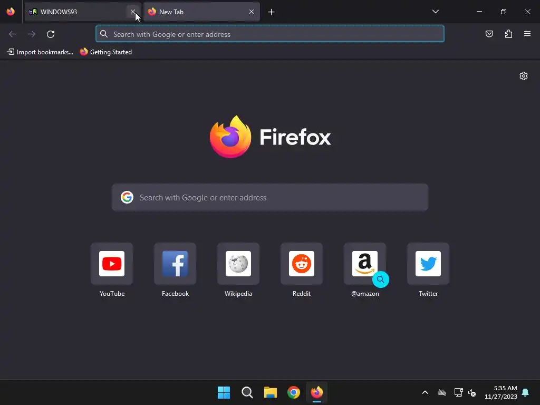Click the Wikipedia label text

pos(238,294)
